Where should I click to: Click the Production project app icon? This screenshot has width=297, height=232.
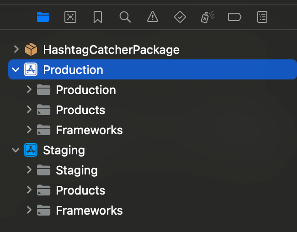click(x=31, y=69)
